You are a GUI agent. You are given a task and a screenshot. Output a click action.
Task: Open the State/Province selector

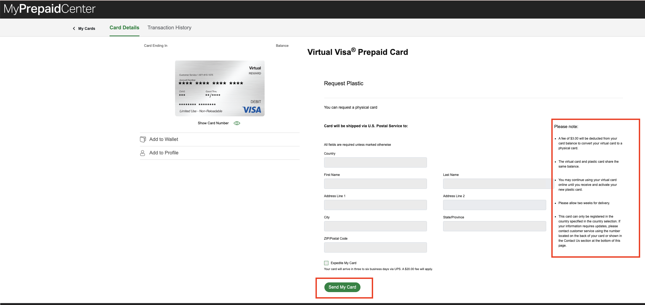(x=494, y=226)
